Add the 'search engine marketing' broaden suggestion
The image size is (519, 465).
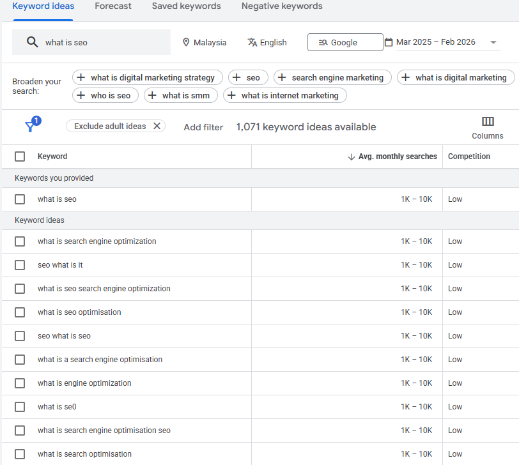pyautogui.click(x=332, y=77)
